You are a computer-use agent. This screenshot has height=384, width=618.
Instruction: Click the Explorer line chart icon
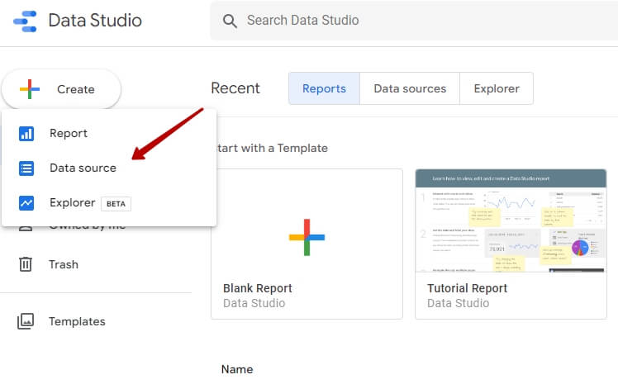(26, 203)
